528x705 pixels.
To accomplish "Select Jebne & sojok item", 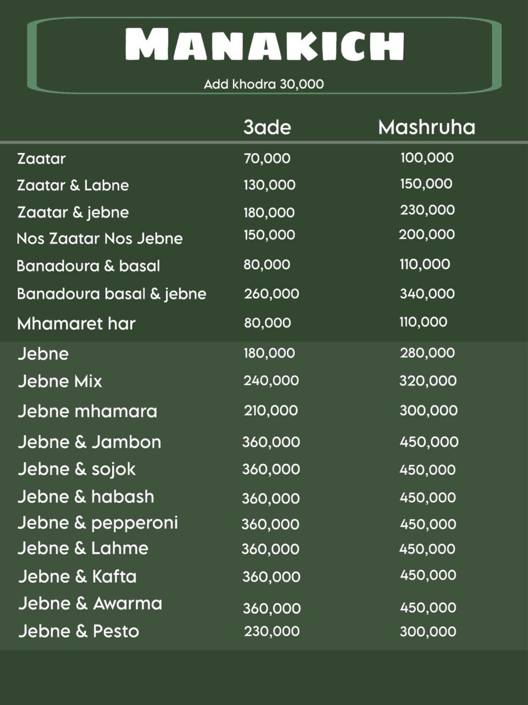I will coord(76,469).
